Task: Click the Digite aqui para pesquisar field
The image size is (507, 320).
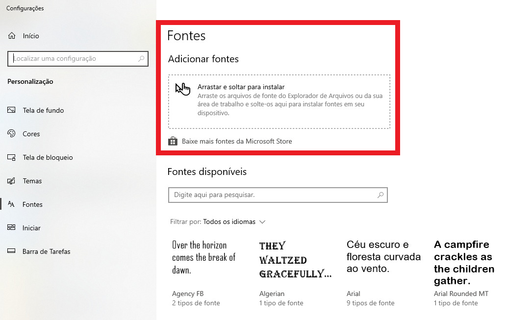Action: [272, 195]
